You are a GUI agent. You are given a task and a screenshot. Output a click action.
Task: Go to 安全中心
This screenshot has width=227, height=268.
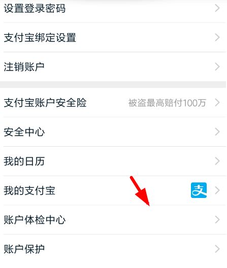tap(113, 132)
